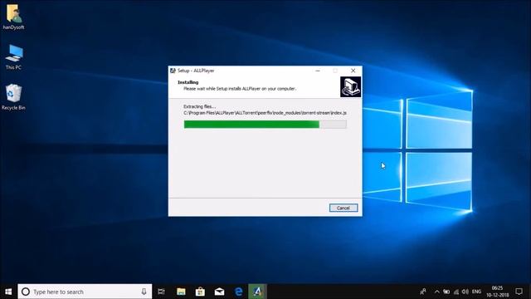Open the Action Center notifications icon
Viewport: 531px width, 299px height.
pos(519,292)
